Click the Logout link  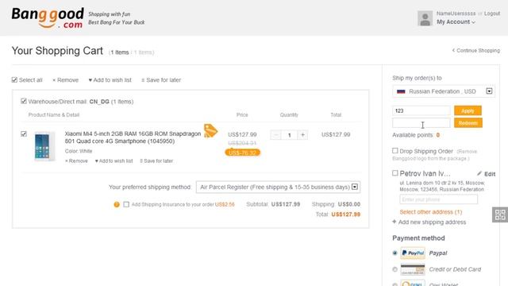click(492, 14)
